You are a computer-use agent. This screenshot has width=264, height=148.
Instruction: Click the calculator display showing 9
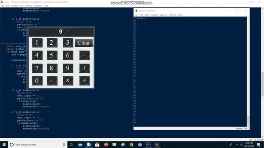coord(61,32)
